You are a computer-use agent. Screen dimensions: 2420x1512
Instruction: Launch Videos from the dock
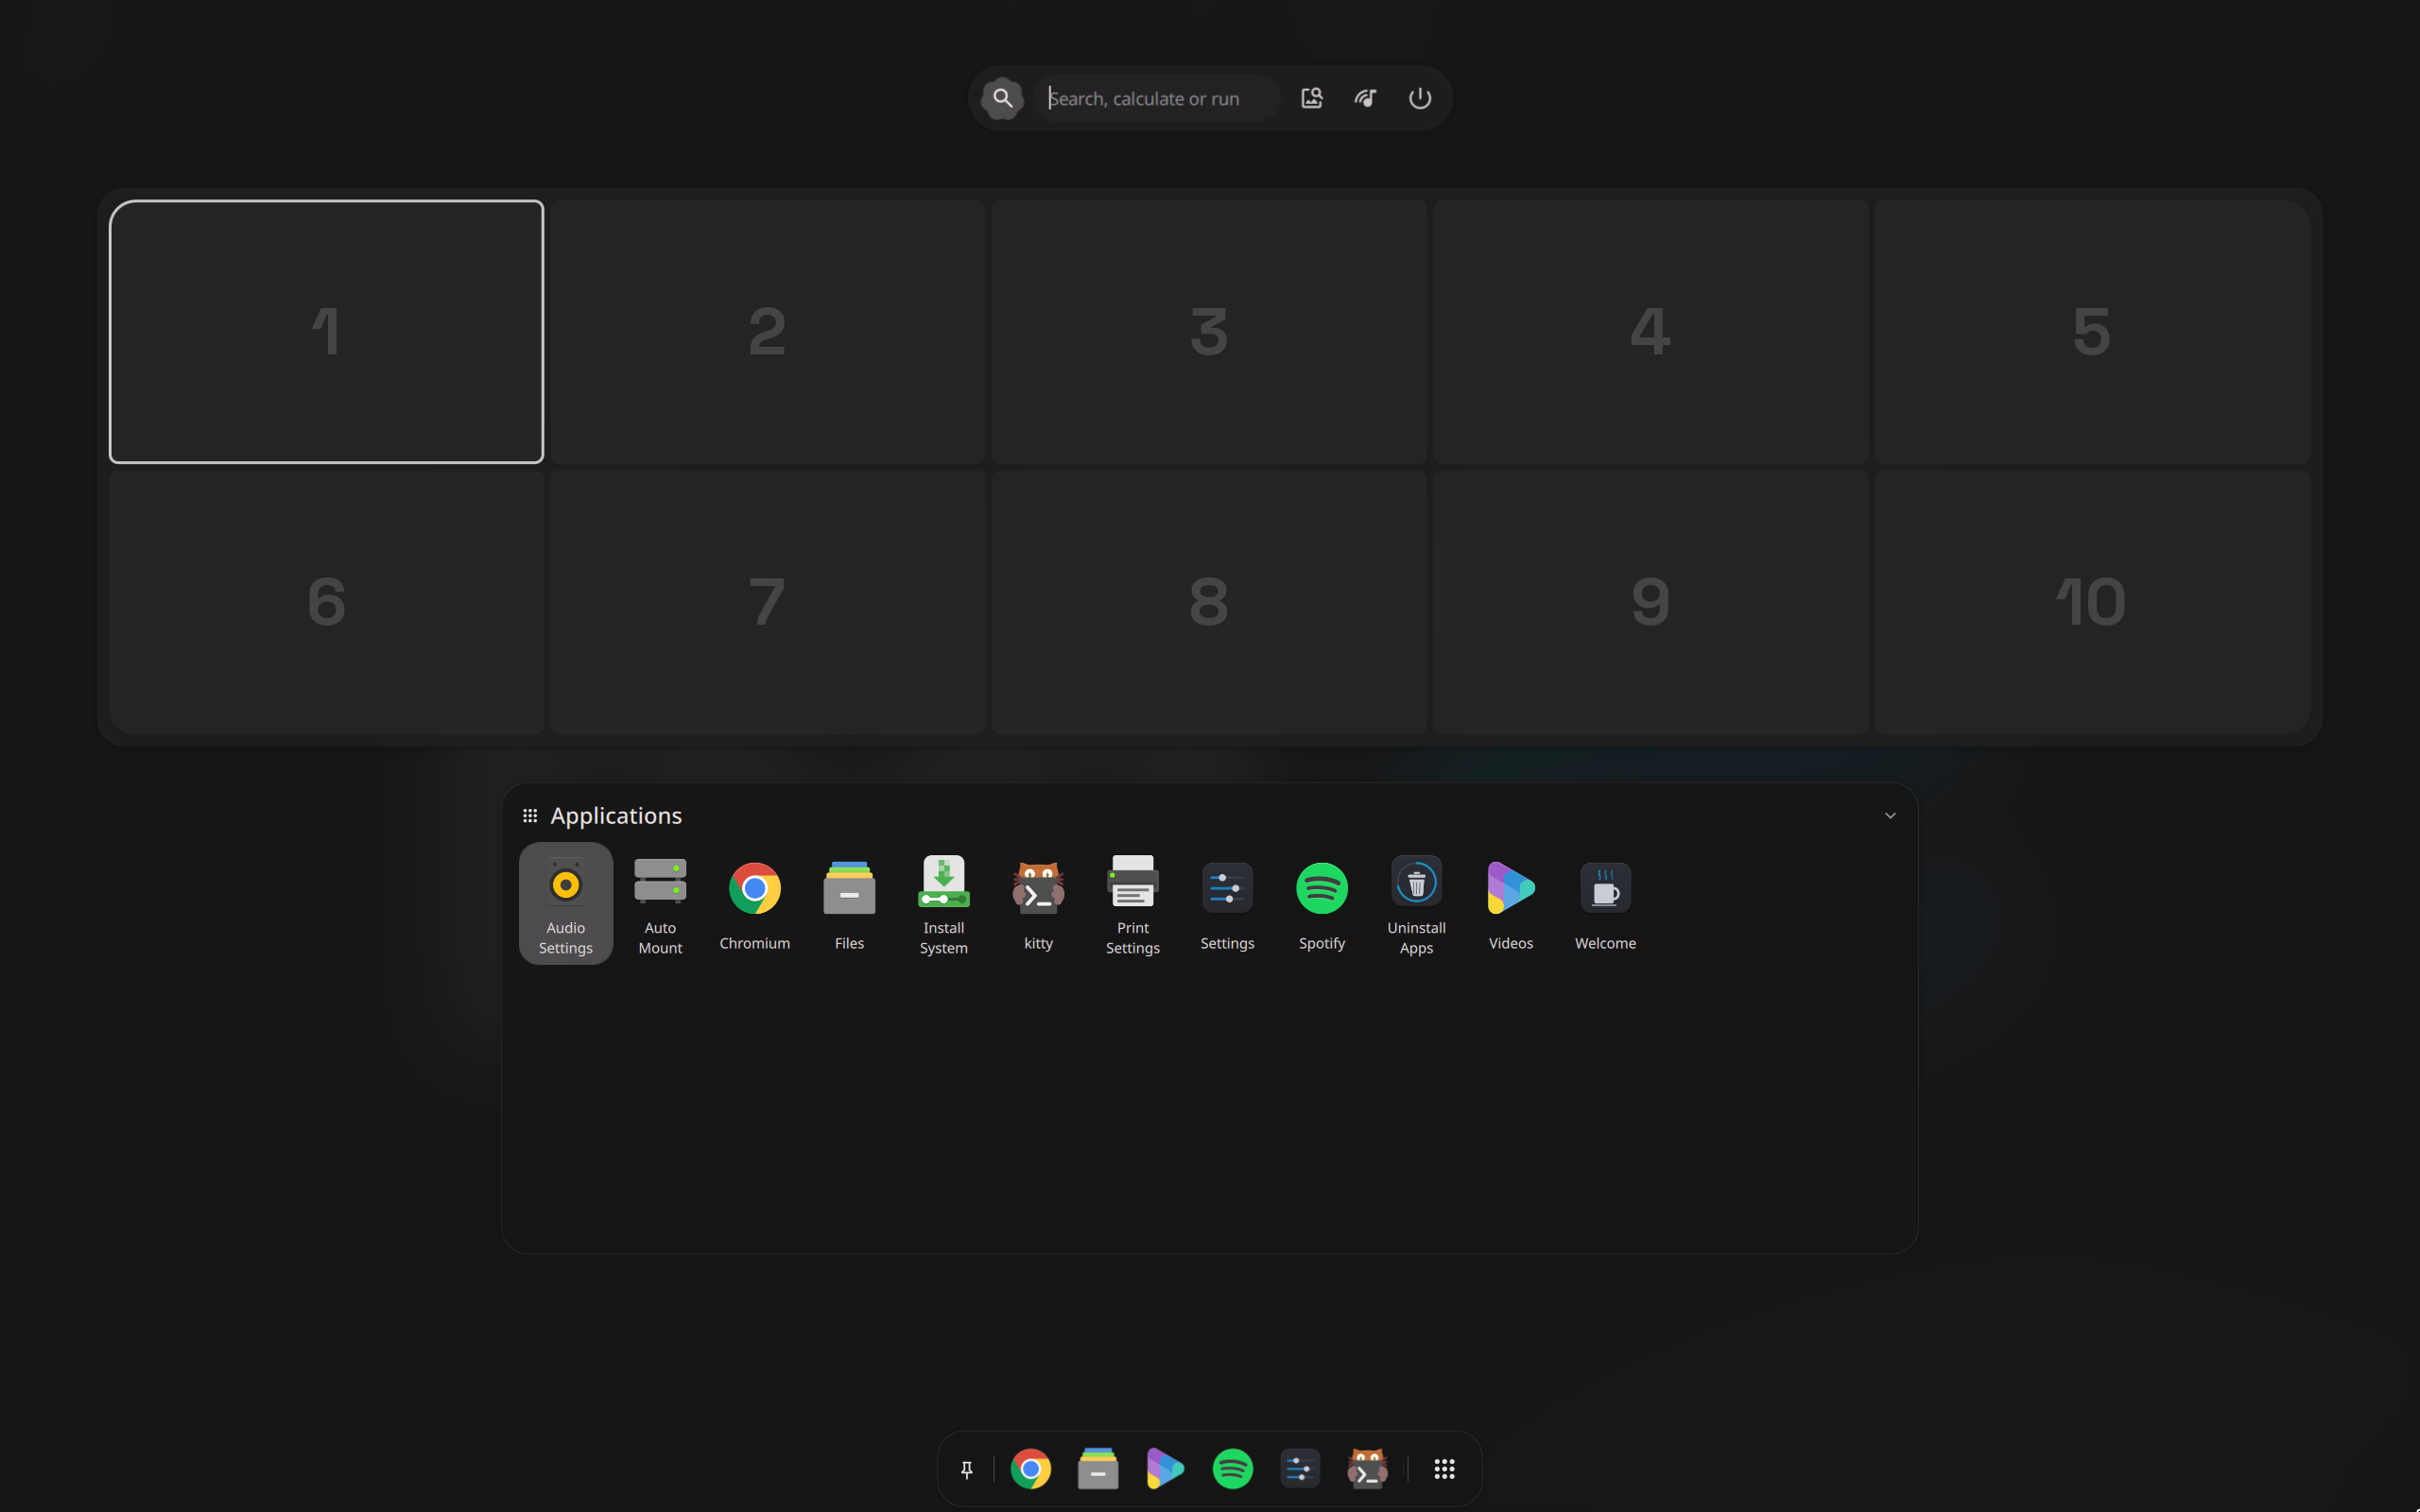point(1165,1469)
